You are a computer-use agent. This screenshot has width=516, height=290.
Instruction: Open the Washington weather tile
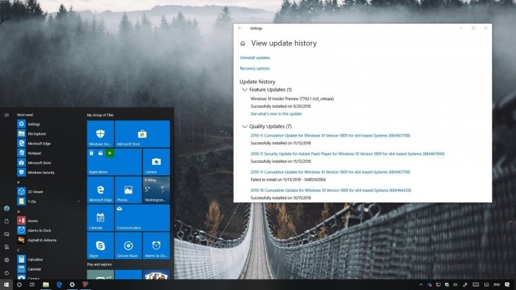(x=156, y=190)
